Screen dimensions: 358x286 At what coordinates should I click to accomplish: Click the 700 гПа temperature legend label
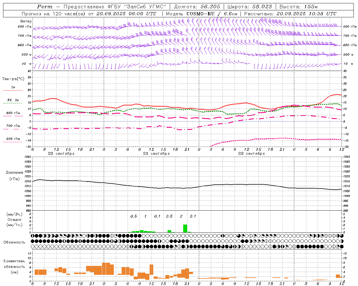[13, 126]
